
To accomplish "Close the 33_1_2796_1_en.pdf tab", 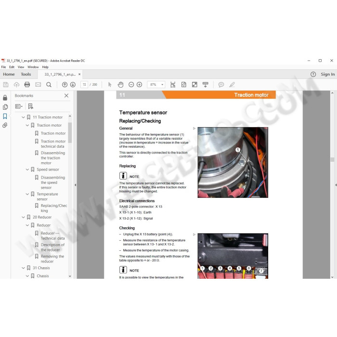I will pyautogui.click(x=79, y=74).
